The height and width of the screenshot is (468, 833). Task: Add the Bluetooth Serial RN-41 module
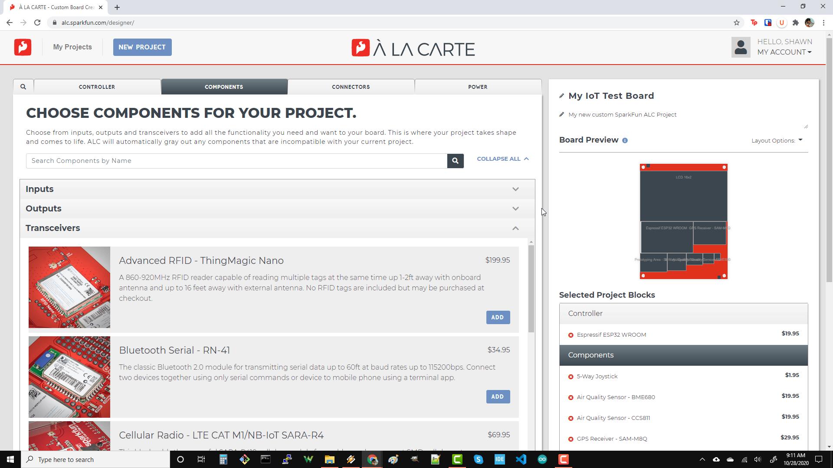pos(498,396)
